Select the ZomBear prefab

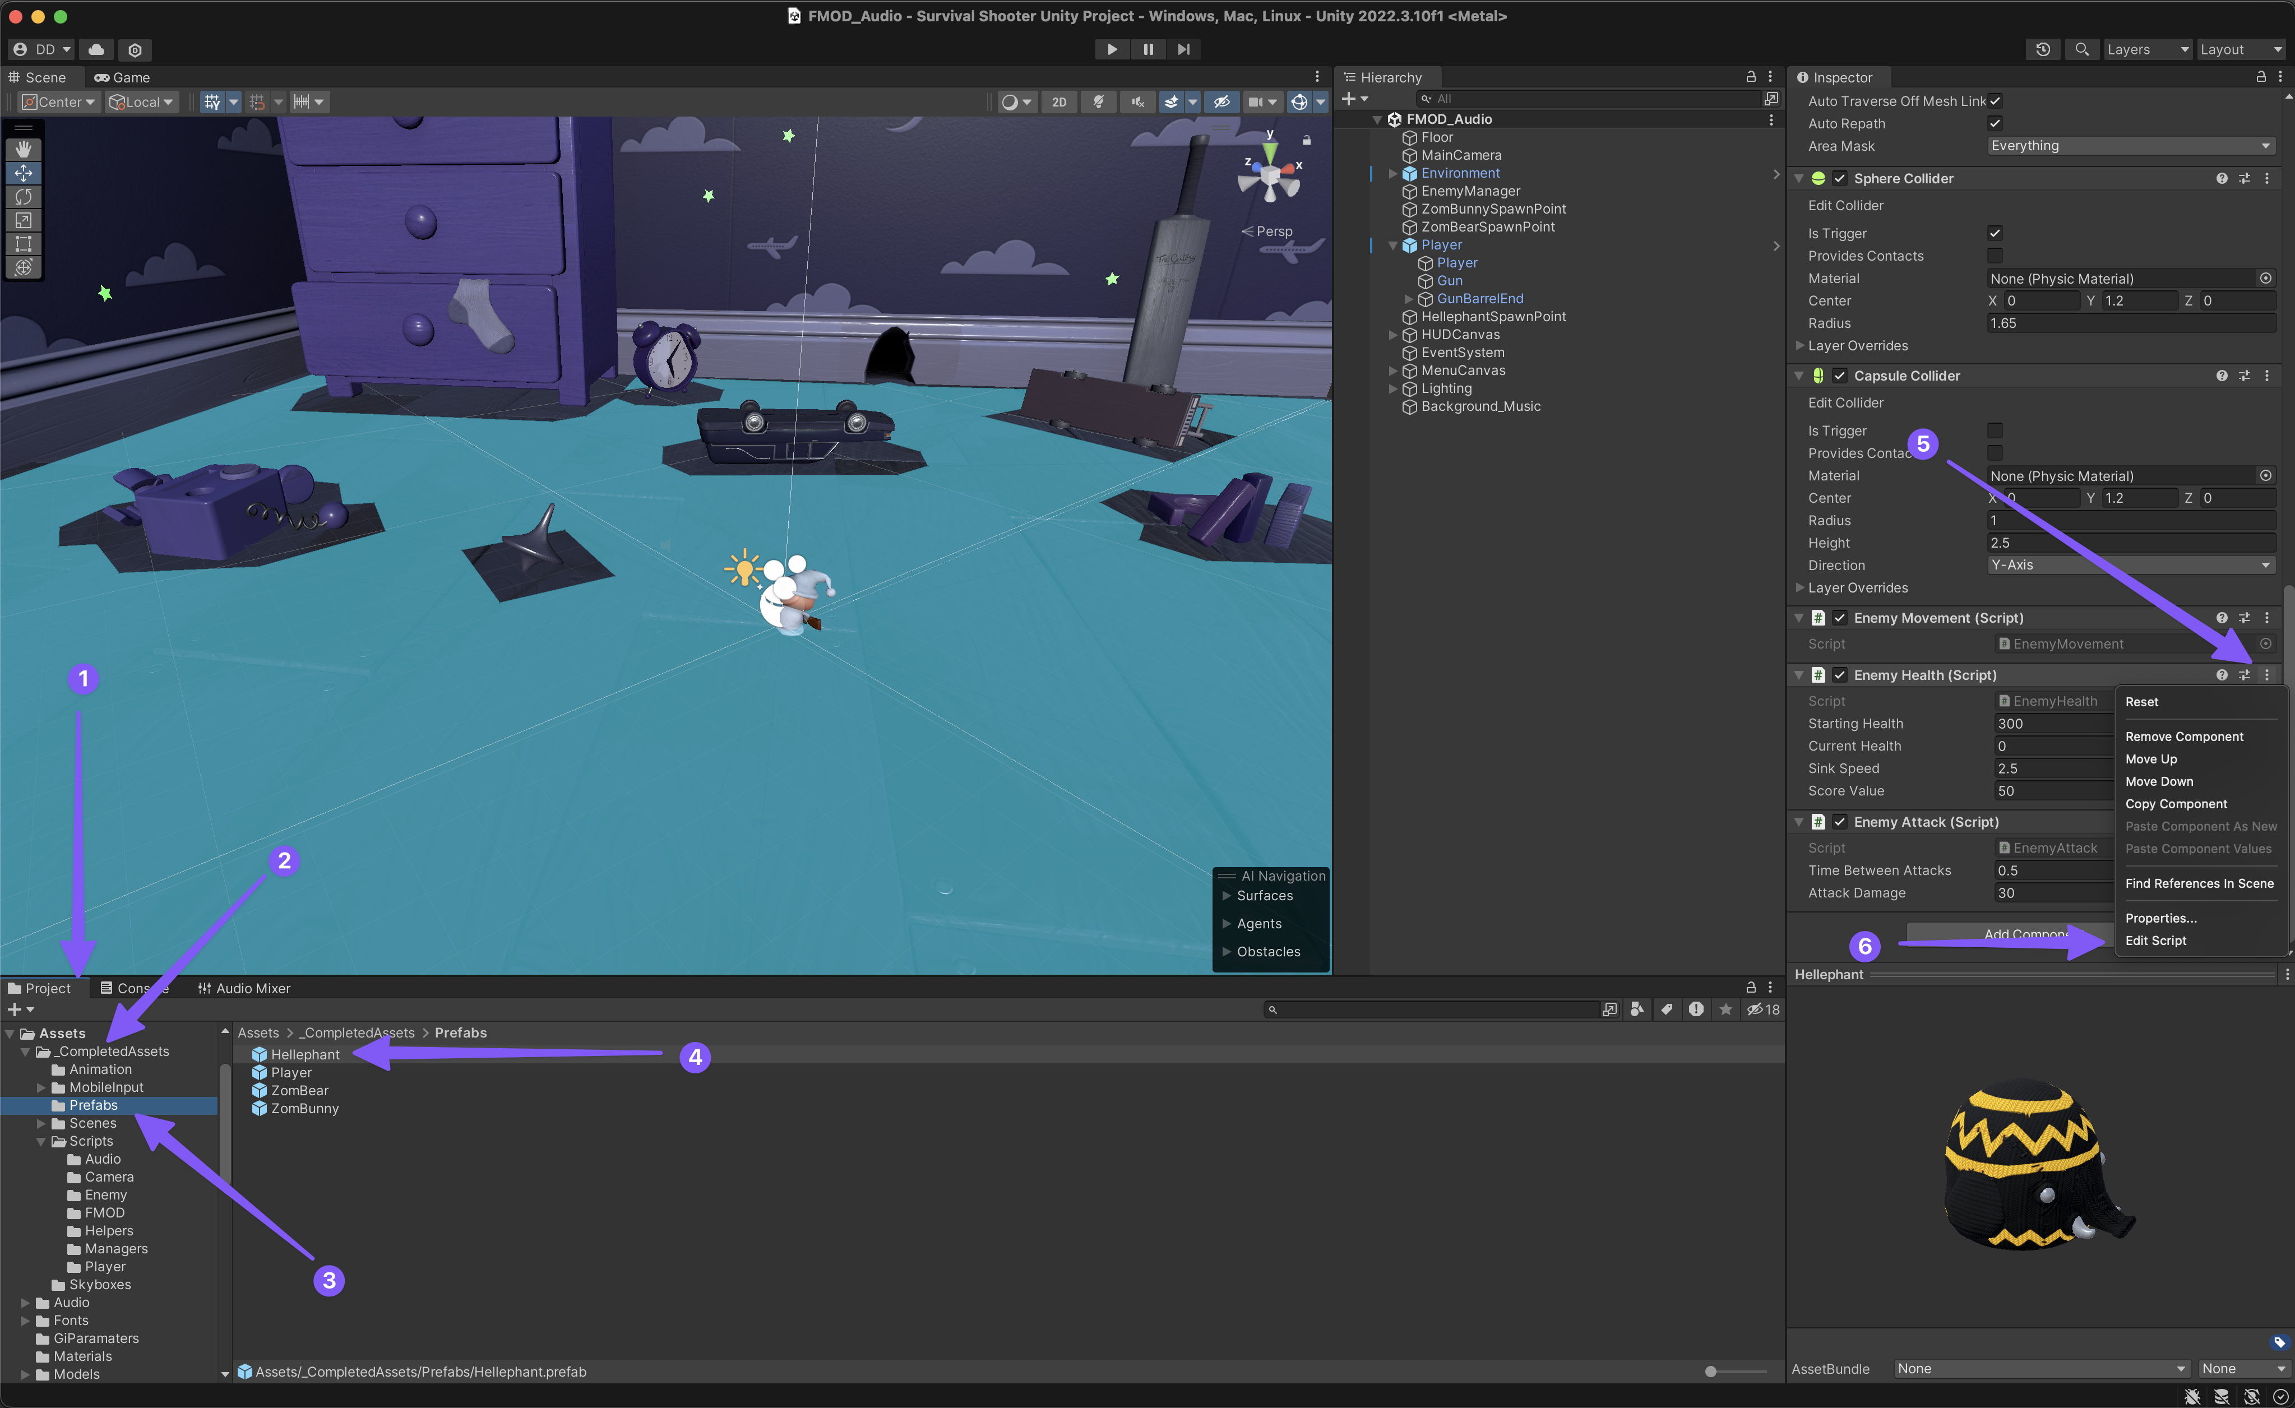tap(299, 1090)
